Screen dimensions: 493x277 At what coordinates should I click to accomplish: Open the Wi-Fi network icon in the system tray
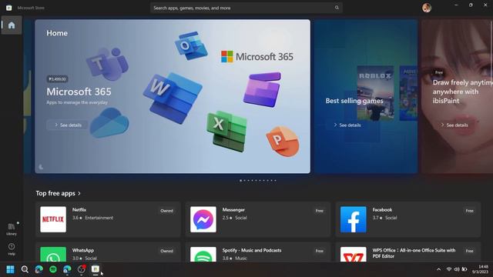click(449, 269)
